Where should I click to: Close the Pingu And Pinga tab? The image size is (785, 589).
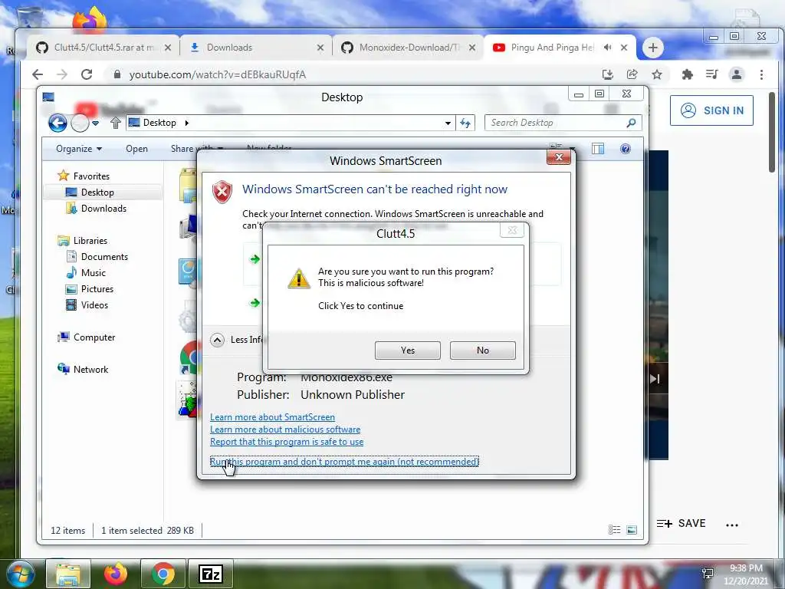pos(624,48)
